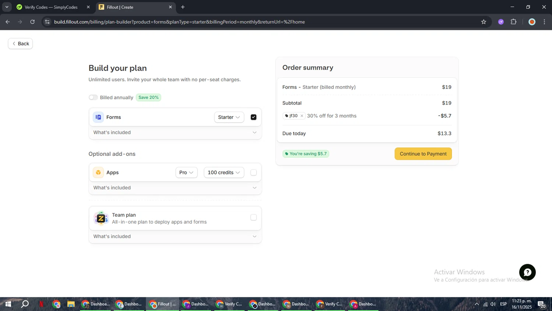The width and height of the screenshot is (552, 311).
Task: Click the Apps cube icon
Action: [98, 172]
